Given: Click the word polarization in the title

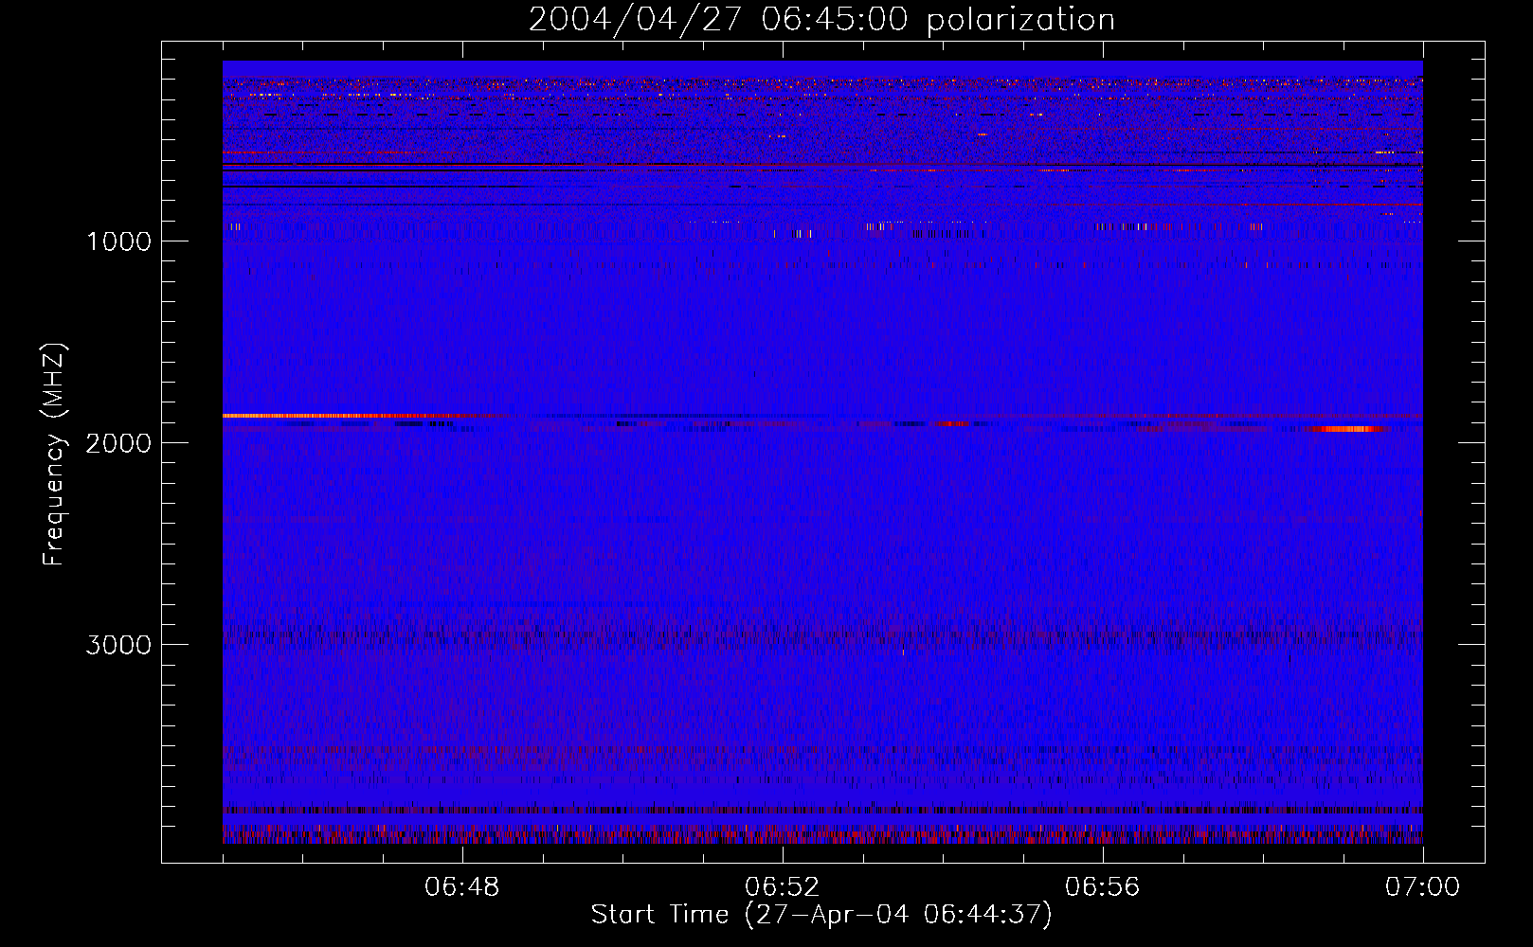Looking at the screenshot, I should (x=1019, y=20).
